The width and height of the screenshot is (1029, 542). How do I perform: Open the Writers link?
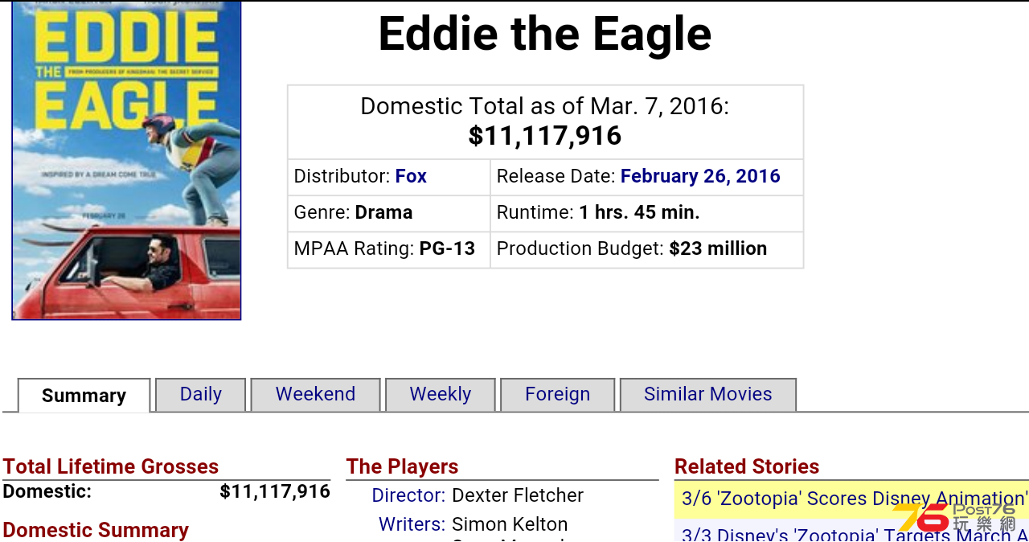pos(412,524)
